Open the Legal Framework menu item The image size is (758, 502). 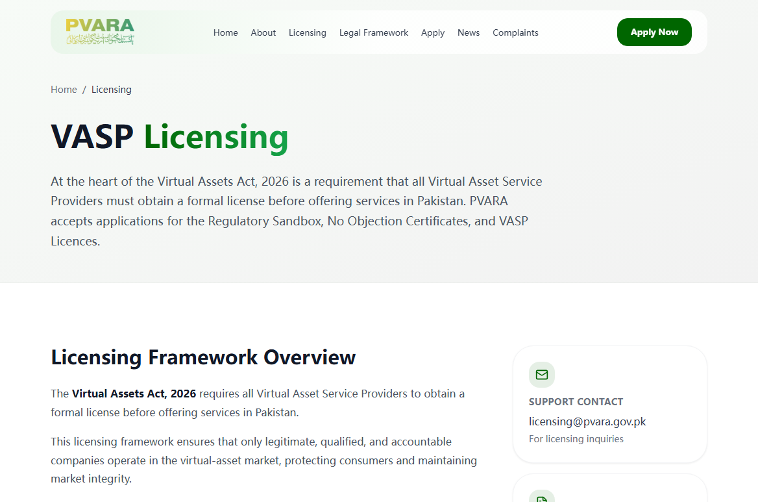tap(374, 32)
